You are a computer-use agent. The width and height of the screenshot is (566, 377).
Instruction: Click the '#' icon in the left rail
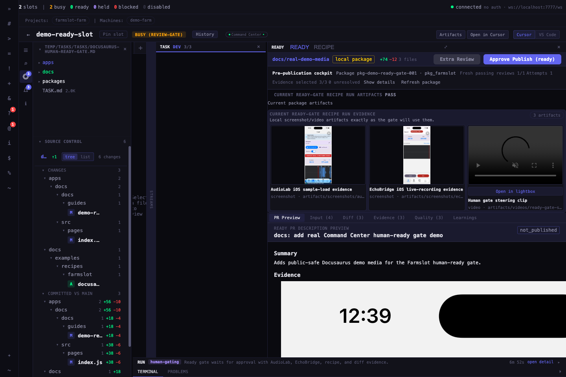[x=9, y=24]
